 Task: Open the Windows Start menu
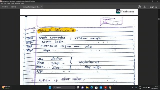coord(50,87)
